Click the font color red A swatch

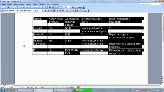point(85,10)
